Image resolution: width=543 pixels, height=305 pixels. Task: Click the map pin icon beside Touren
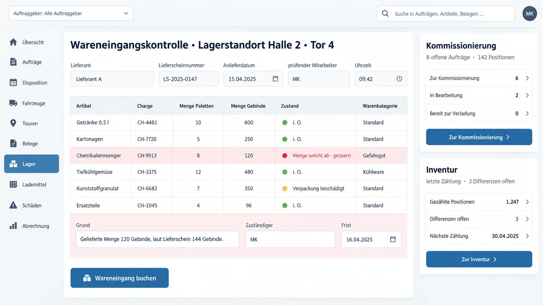click(x=13, y=123)
